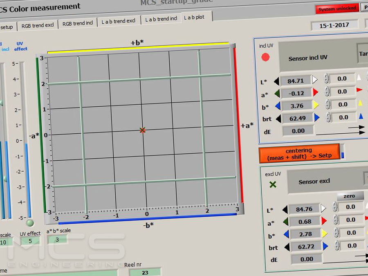Click the Reel nr field showing 23

click(x=145, y=272)
